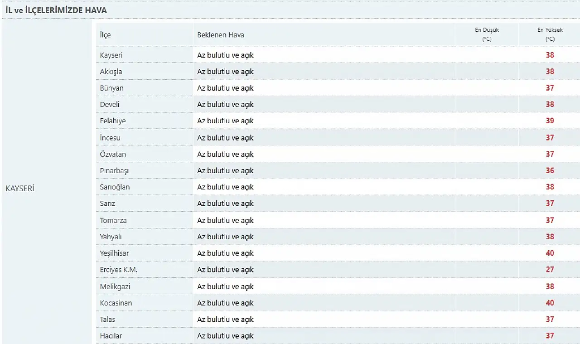Click the weather forecast text for Yahyalı
580x344 pixels.
(x=225, y=236)
